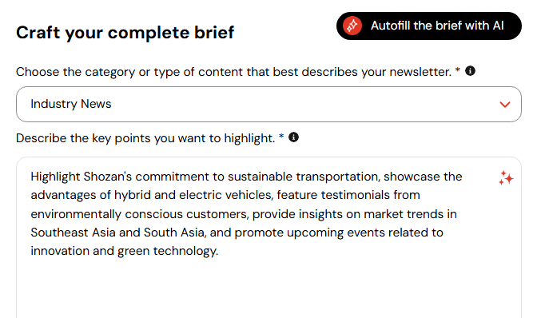Expand the category dropdown using the red chevron

coord(505,105)
